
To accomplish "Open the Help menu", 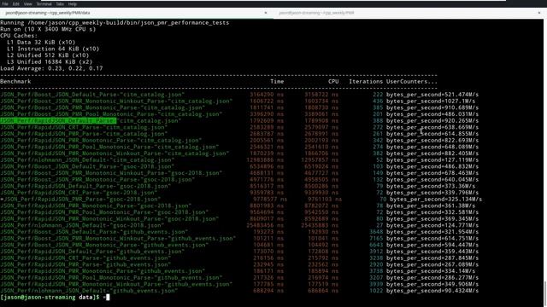I will [x=72, y=3].
